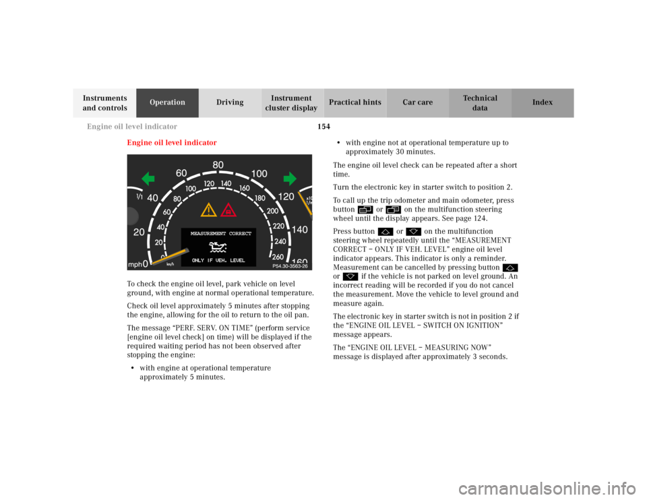The image size is (647, 500).
Task: Click up arrow button icon after 'Press button'
Action: (385, 232)
